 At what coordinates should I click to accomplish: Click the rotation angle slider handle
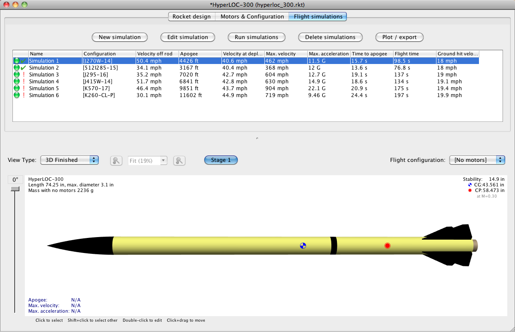point(15,189)
